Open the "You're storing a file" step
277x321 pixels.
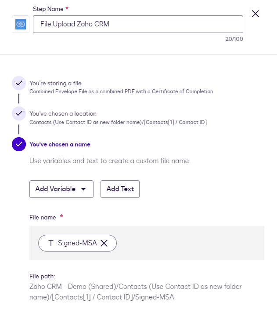(x=55, y=83)
